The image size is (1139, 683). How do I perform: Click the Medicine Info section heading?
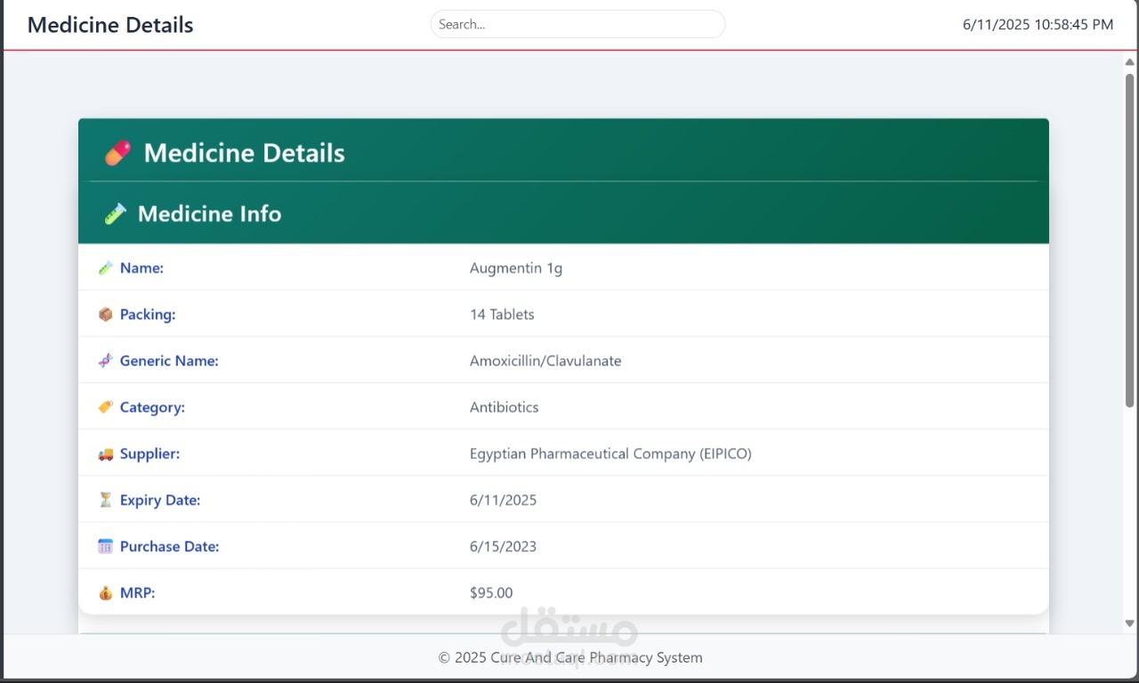(x=209, y=213)
